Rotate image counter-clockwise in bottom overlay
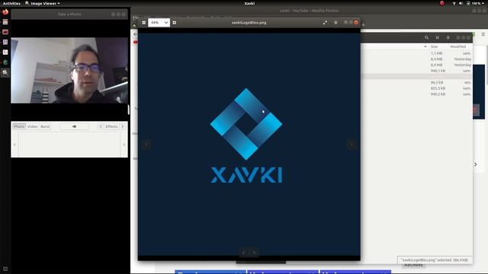The width and height of the screenshot is (488, 274). tap(244, 253)
